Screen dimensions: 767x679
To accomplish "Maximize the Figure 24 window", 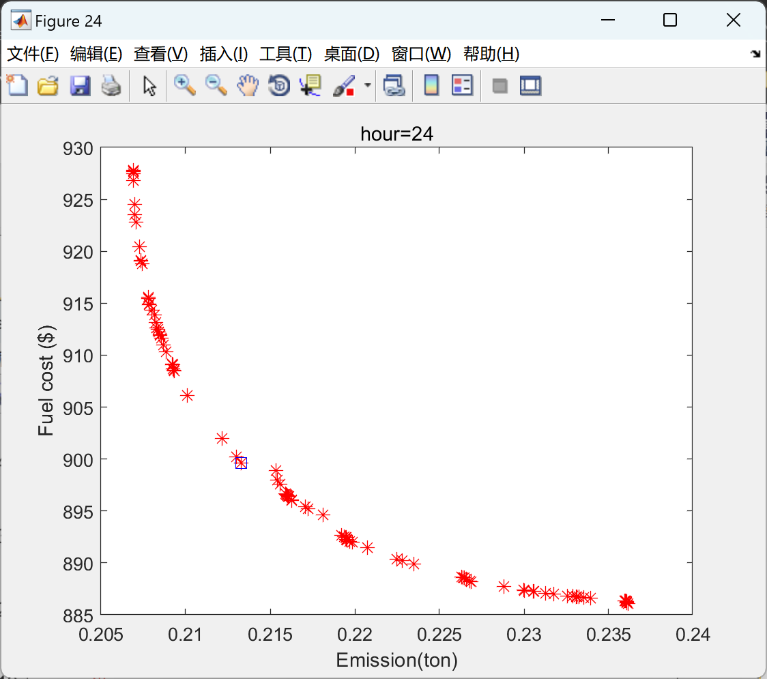I will (670, 20).
